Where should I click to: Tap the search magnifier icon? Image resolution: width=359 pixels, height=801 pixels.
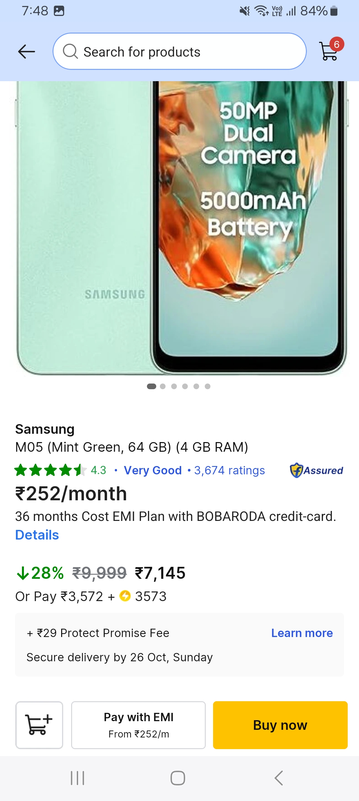click(70, 52)
